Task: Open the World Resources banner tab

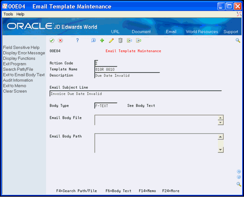Action: 202,32
